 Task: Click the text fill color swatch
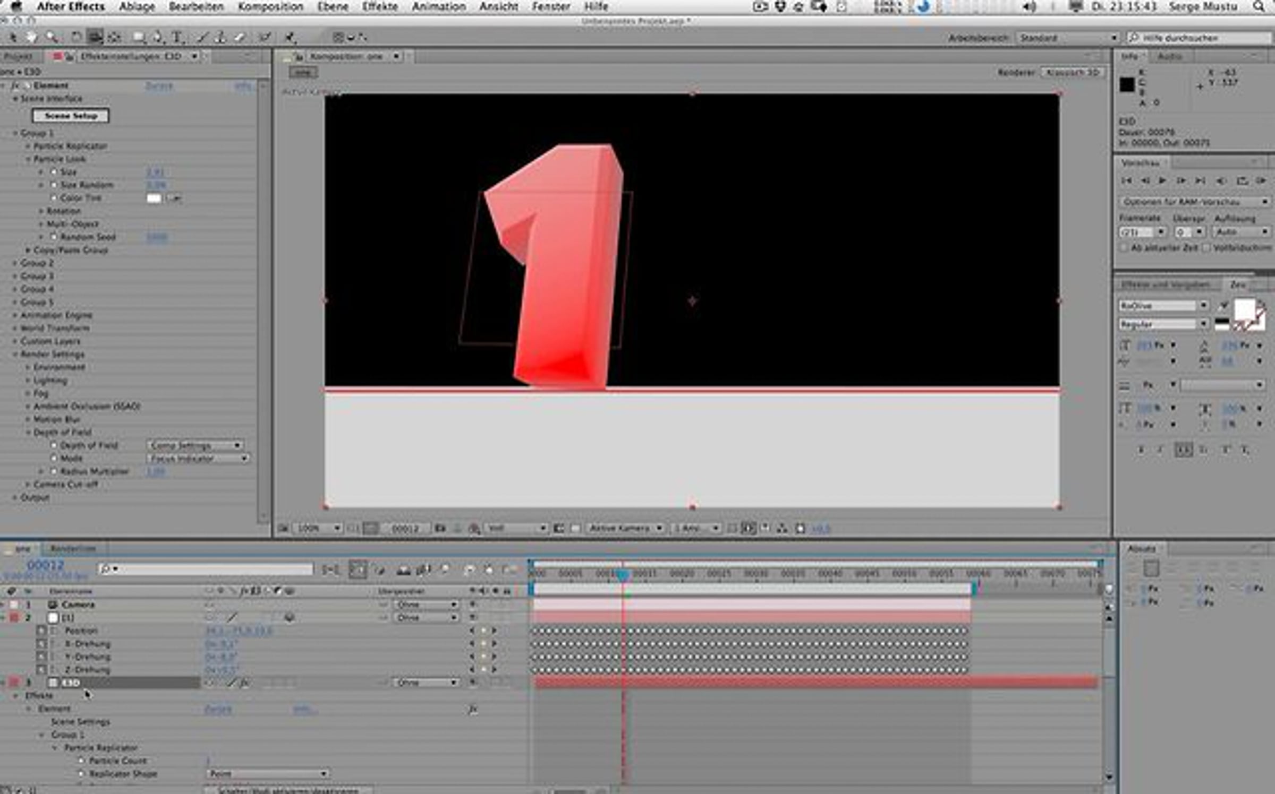coord(1244,309)
